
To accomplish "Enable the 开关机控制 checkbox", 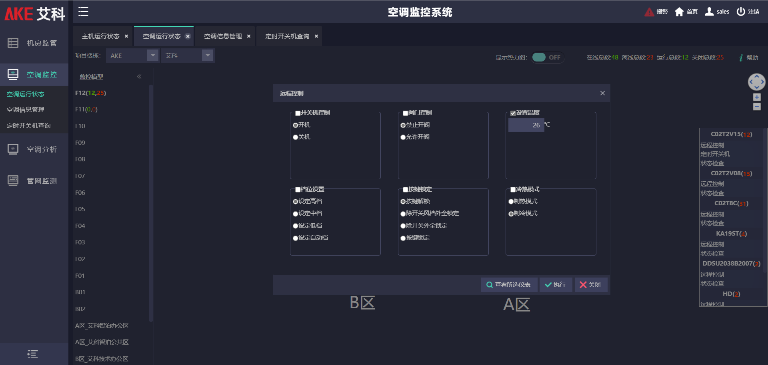I will pos(298,113).
